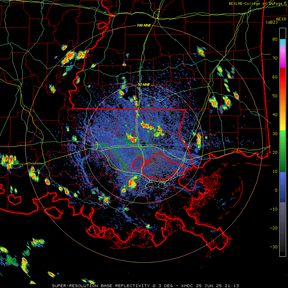
Task: Click the 30 value on dBZ scale
Action: coord(275,133)
